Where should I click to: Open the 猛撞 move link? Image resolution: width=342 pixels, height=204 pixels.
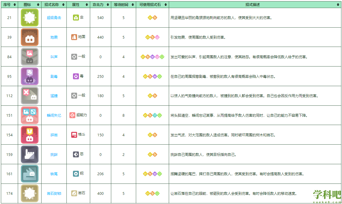[x=54, y=96]
